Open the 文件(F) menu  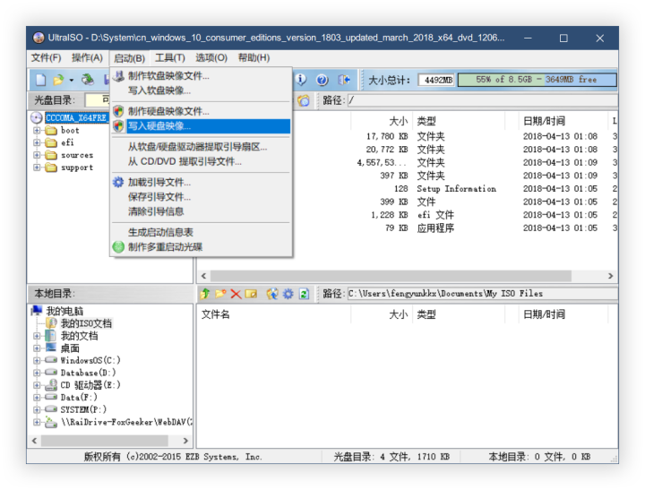(46, 58)
